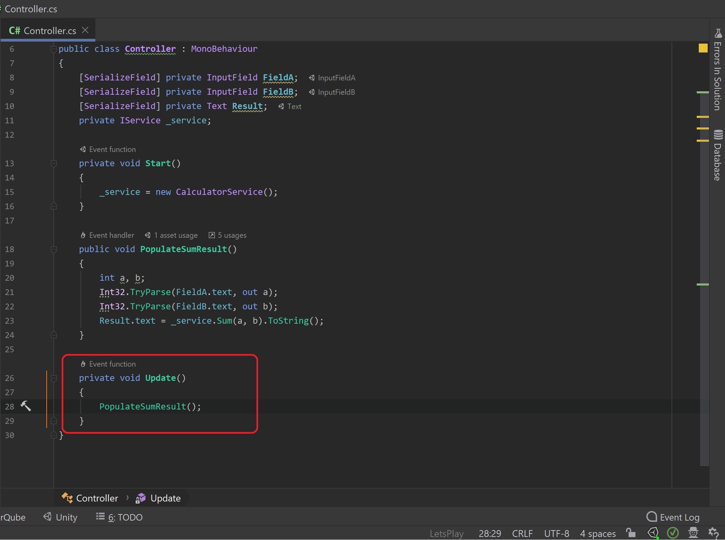Click the hammer quick-fix icon on line 28
725x540 pixels.
point(26,406)
